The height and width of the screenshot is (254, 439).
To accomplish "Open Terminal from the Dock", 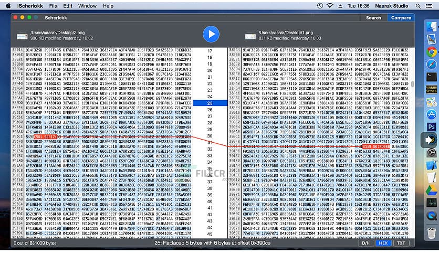I will coord(432,77).
